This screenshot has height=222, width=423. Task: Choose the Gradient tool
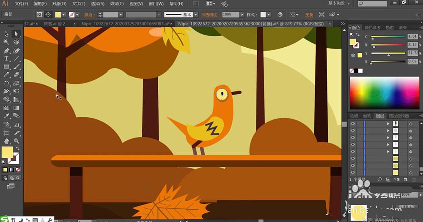(x=16, y=108)
